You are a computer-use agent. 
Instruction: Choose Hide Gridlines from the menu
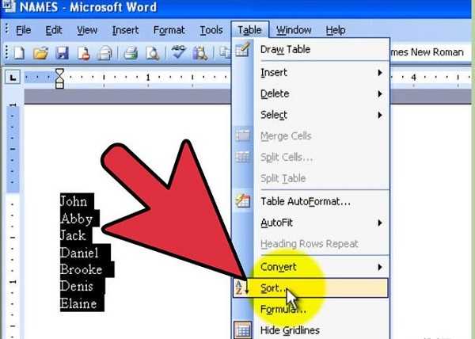point(310,330)
